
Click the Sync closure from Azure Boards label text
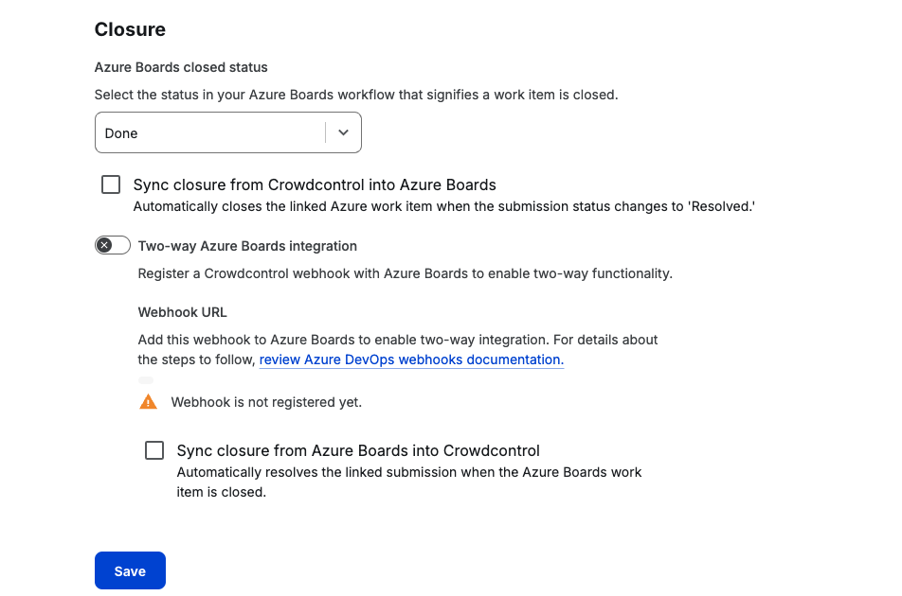click(x=358, y=450)
